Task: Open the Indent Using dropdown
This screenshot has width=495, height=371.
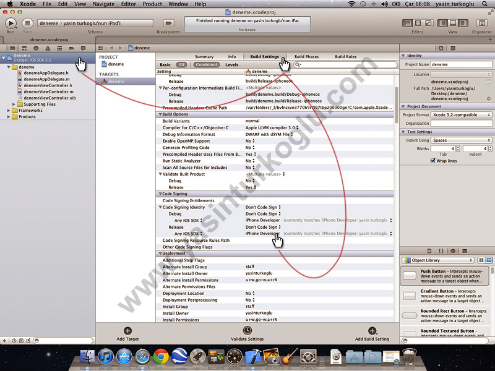Action: [x=462, y=140]
